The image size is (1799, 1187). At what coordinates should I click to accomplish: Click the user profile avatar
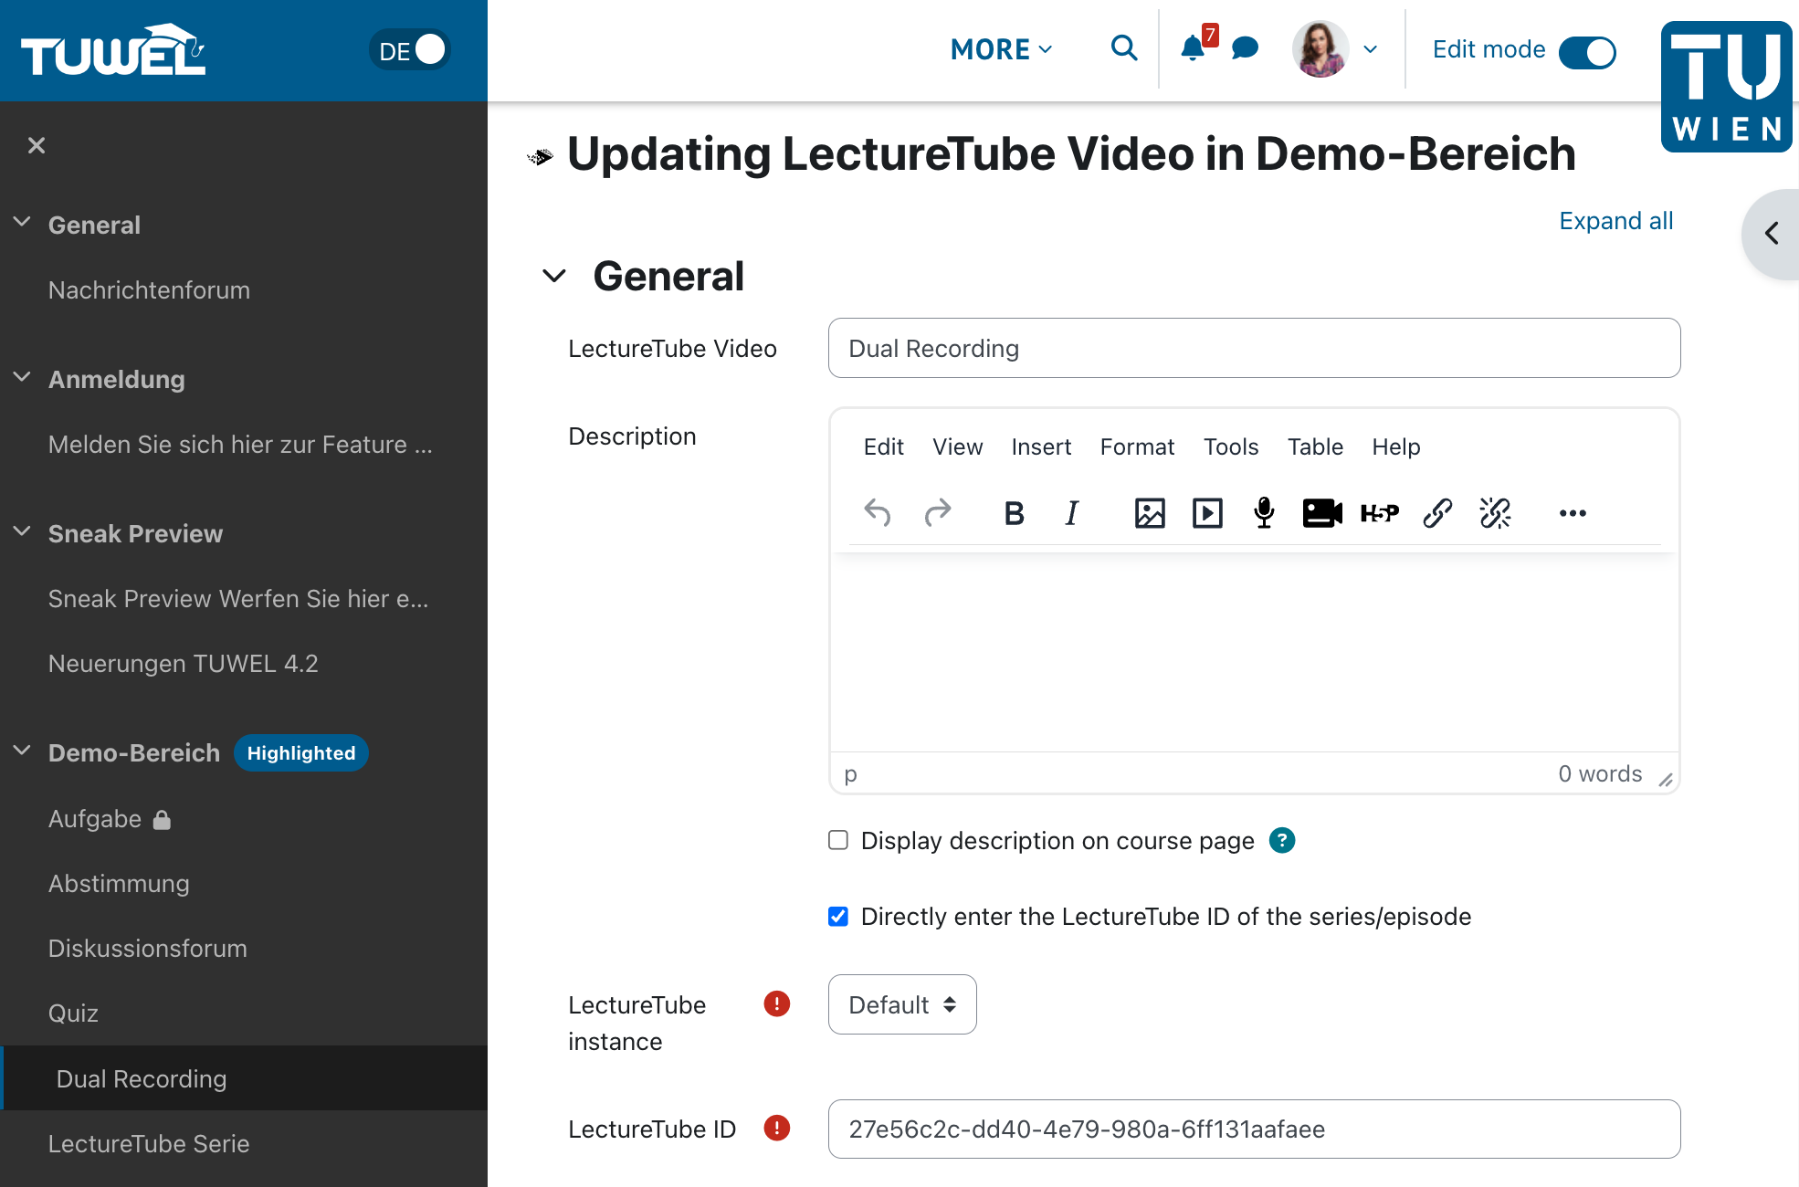point(1320,49)
